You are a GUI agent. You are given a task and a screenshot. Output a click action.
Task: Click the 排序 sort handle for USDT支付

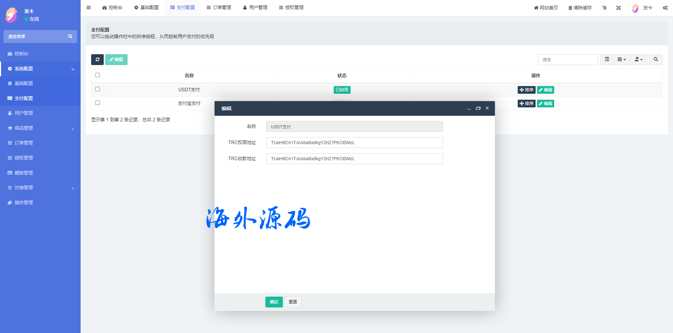click(x=526, y=90)
